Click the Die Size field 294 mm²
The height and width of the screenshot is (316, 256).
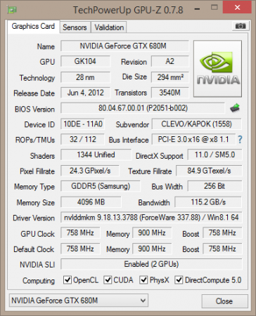click(170, 77)
